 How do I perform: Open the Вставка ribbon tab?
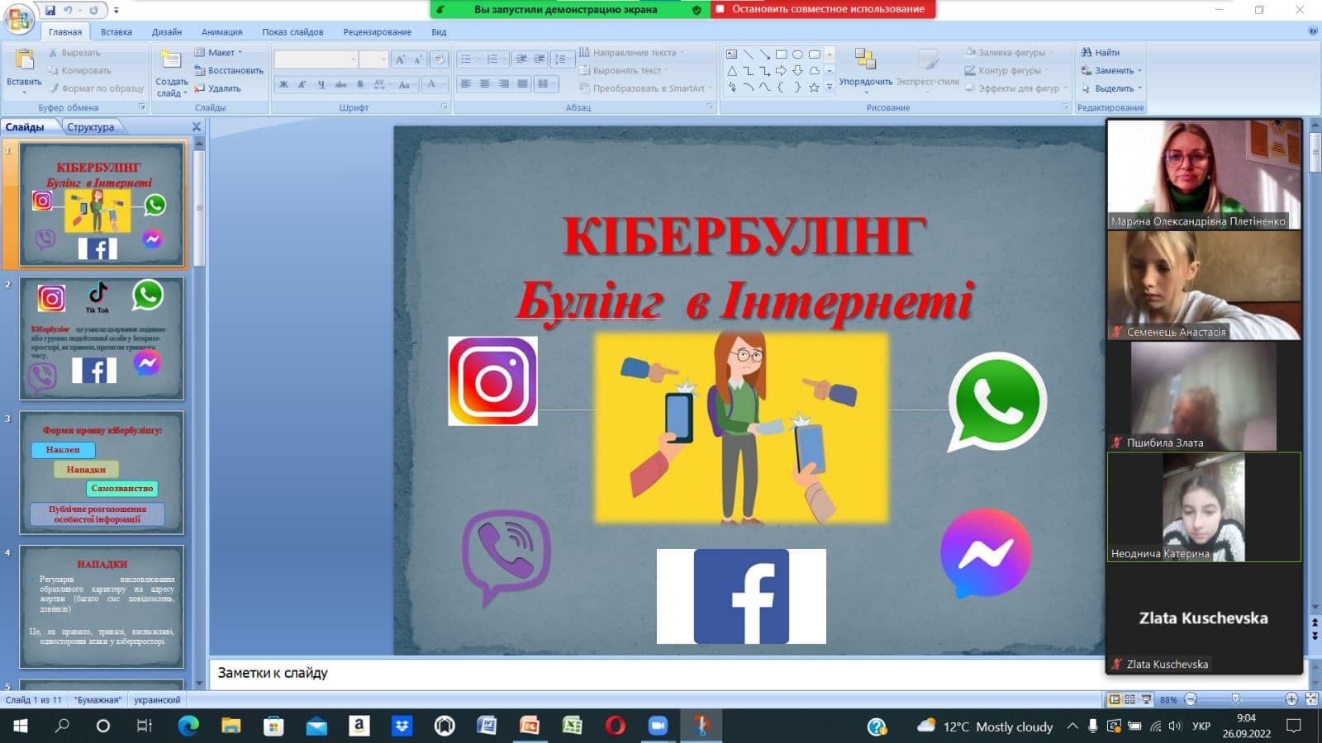point(117,32)
